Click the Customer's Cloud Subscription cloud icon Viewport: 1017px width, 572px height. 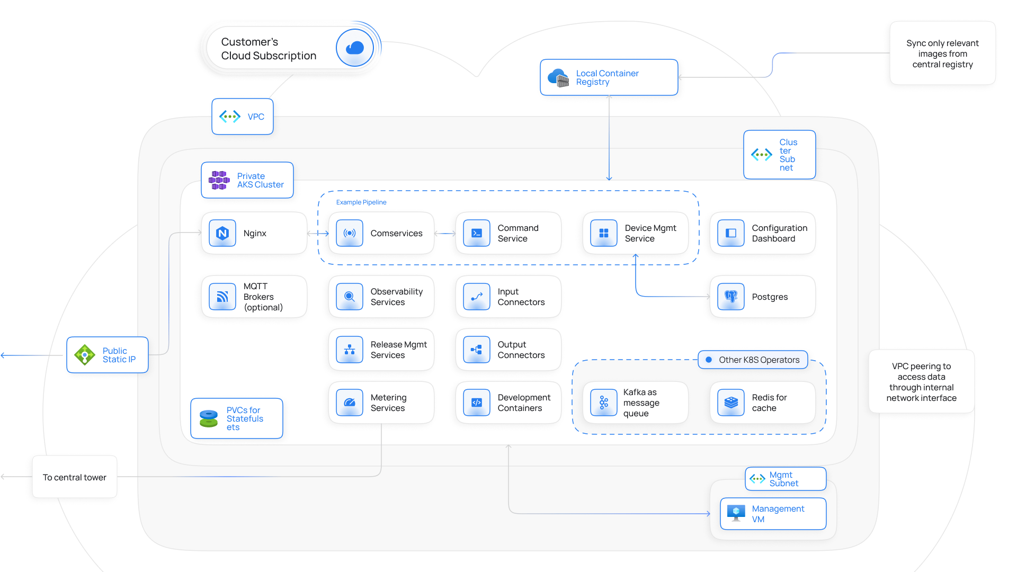[x=355, y=48]
